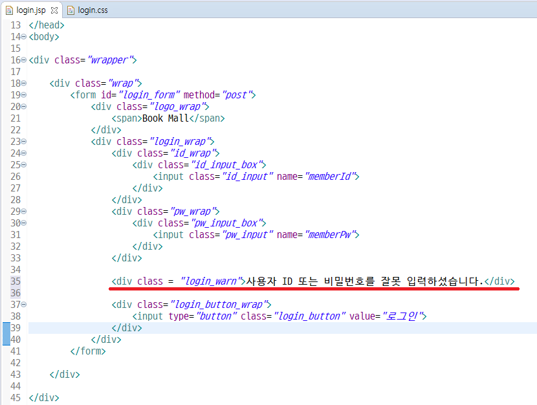Click the closing head tag on line 13
Screen dimensions: 537x405
[x=47, y=25]
